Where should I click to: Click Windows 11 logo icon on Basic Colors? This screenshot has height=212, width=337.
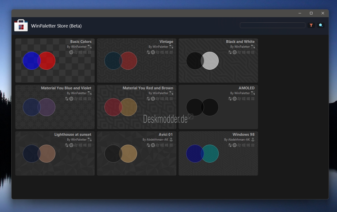[89, 52]
